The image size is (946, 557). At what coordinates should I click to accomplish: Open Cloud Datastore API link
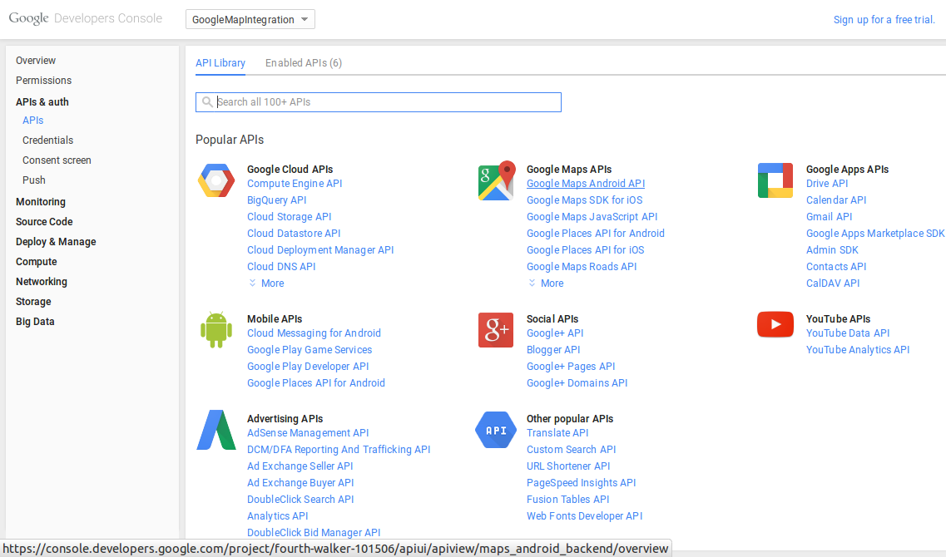click(294, 234)
